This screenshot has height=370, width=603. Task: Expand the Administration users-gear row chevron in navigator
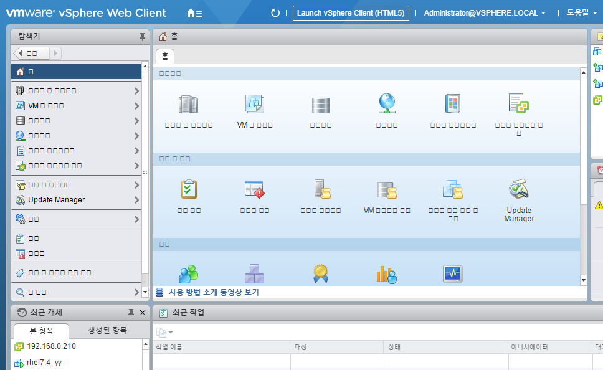136,219
